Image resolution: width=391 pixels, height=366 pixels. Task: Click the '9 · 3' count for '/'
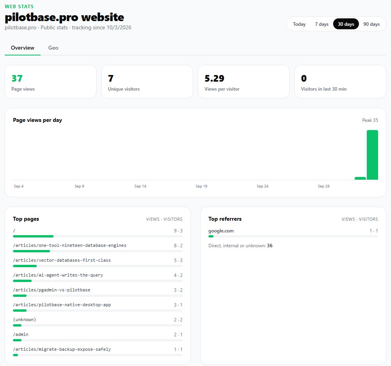point(178,231)
